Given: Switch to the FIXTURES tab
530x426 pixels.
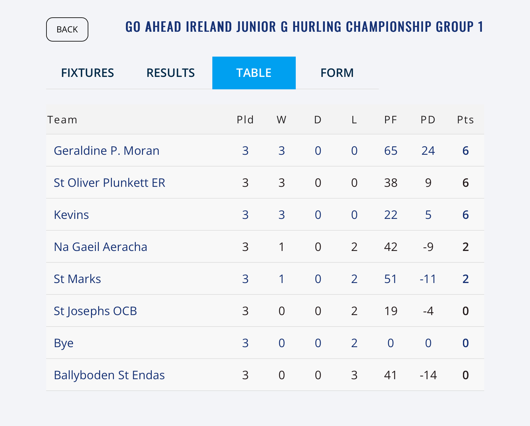Looking at the screenshot, I should tap(87, 73).
